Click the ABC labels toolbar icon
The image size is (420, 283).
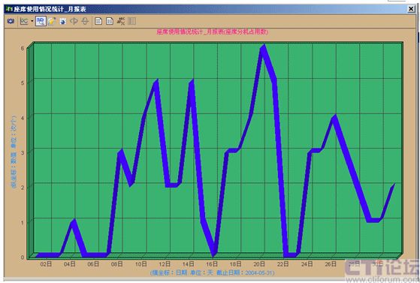121,21
